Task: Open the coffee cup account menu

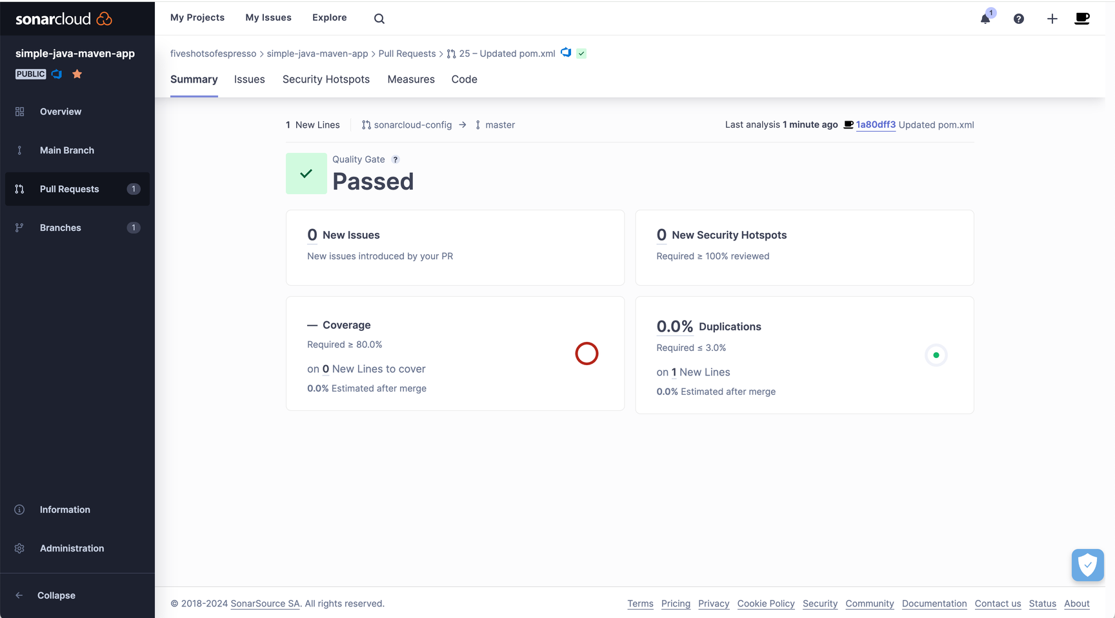Action: pyautogui.click(x=1082, y=19)
